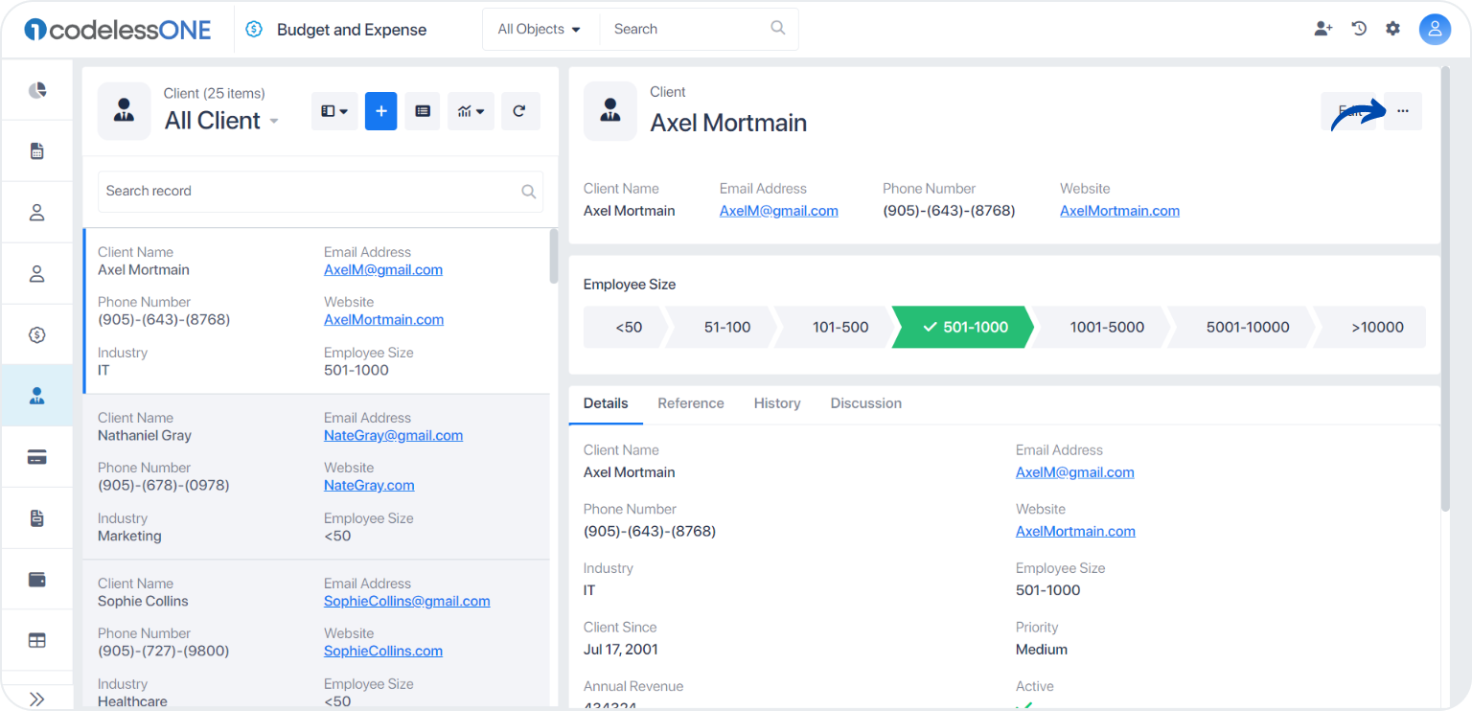The height and width of the screenshot is (711, 1472).
Task: Open the dollar coin sidebar icon
Action: click(x=37, y=334)
